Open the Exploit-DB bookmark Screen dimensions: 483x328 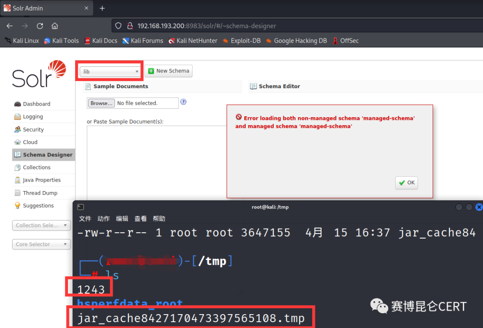[x=241, y=41]
